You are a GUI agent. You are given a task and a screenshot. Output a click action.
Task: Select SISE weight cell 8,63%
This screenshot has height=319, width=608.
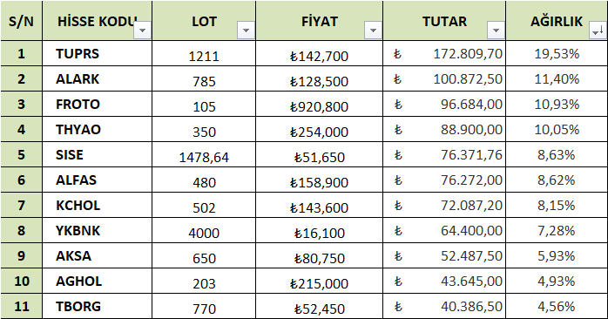click(557, 154)
